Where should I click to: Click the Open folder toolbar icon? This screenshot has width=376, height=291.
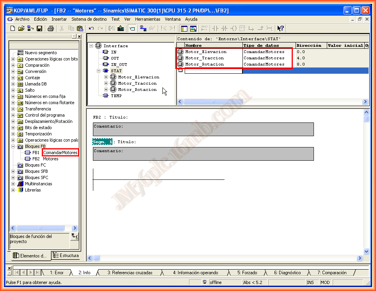(x=21, y=28)
